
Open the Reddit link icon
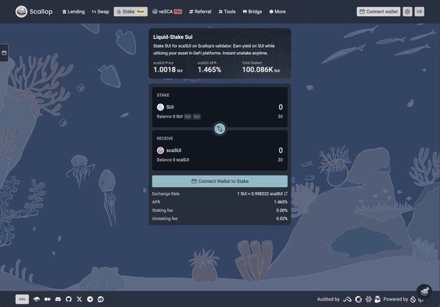[100, 299]
